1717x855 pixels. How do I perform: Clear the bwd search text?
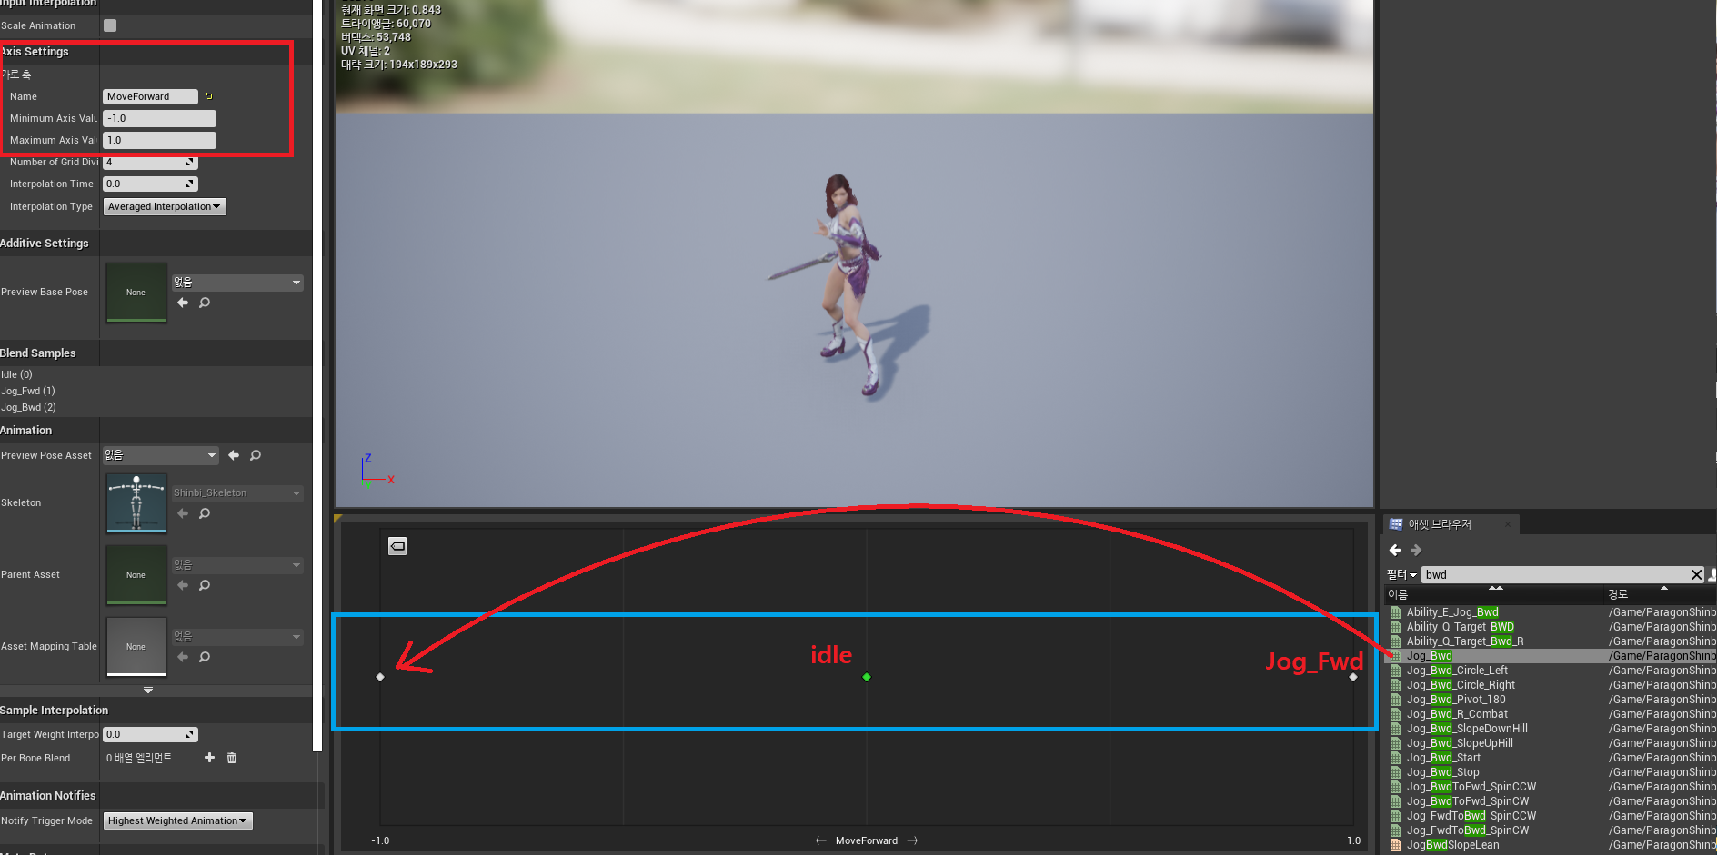point(1696,575)
